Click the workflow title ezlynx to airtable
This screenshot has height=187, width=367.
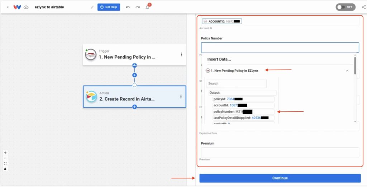point(49,7)
